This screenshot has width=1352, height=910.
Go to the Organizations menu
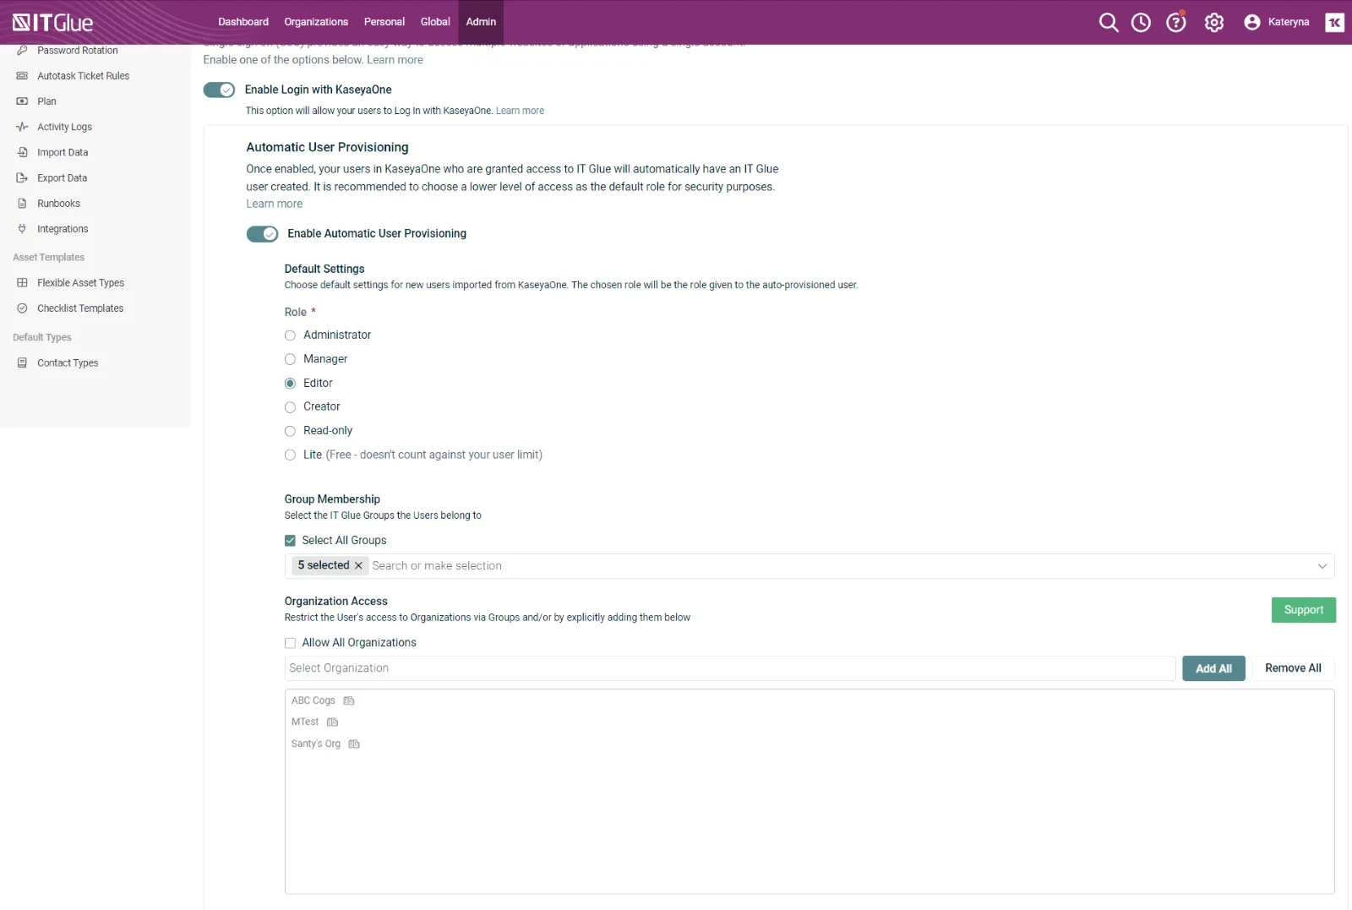tap(316, 22)
